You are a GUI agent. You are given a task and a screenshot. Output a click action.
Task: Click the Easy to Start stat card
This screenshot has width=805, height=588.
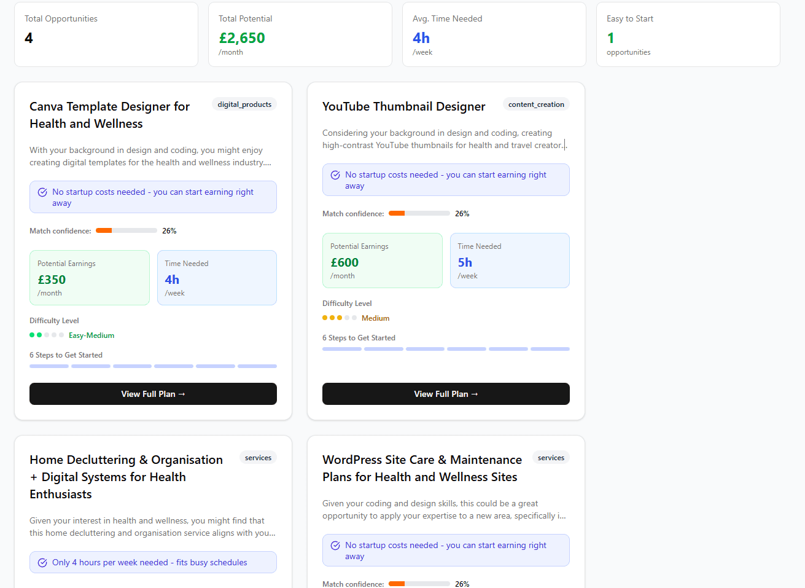click(688, 34)
